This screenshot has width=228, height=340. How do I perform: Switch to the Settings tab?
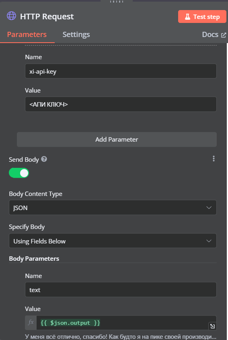point(76,35)
